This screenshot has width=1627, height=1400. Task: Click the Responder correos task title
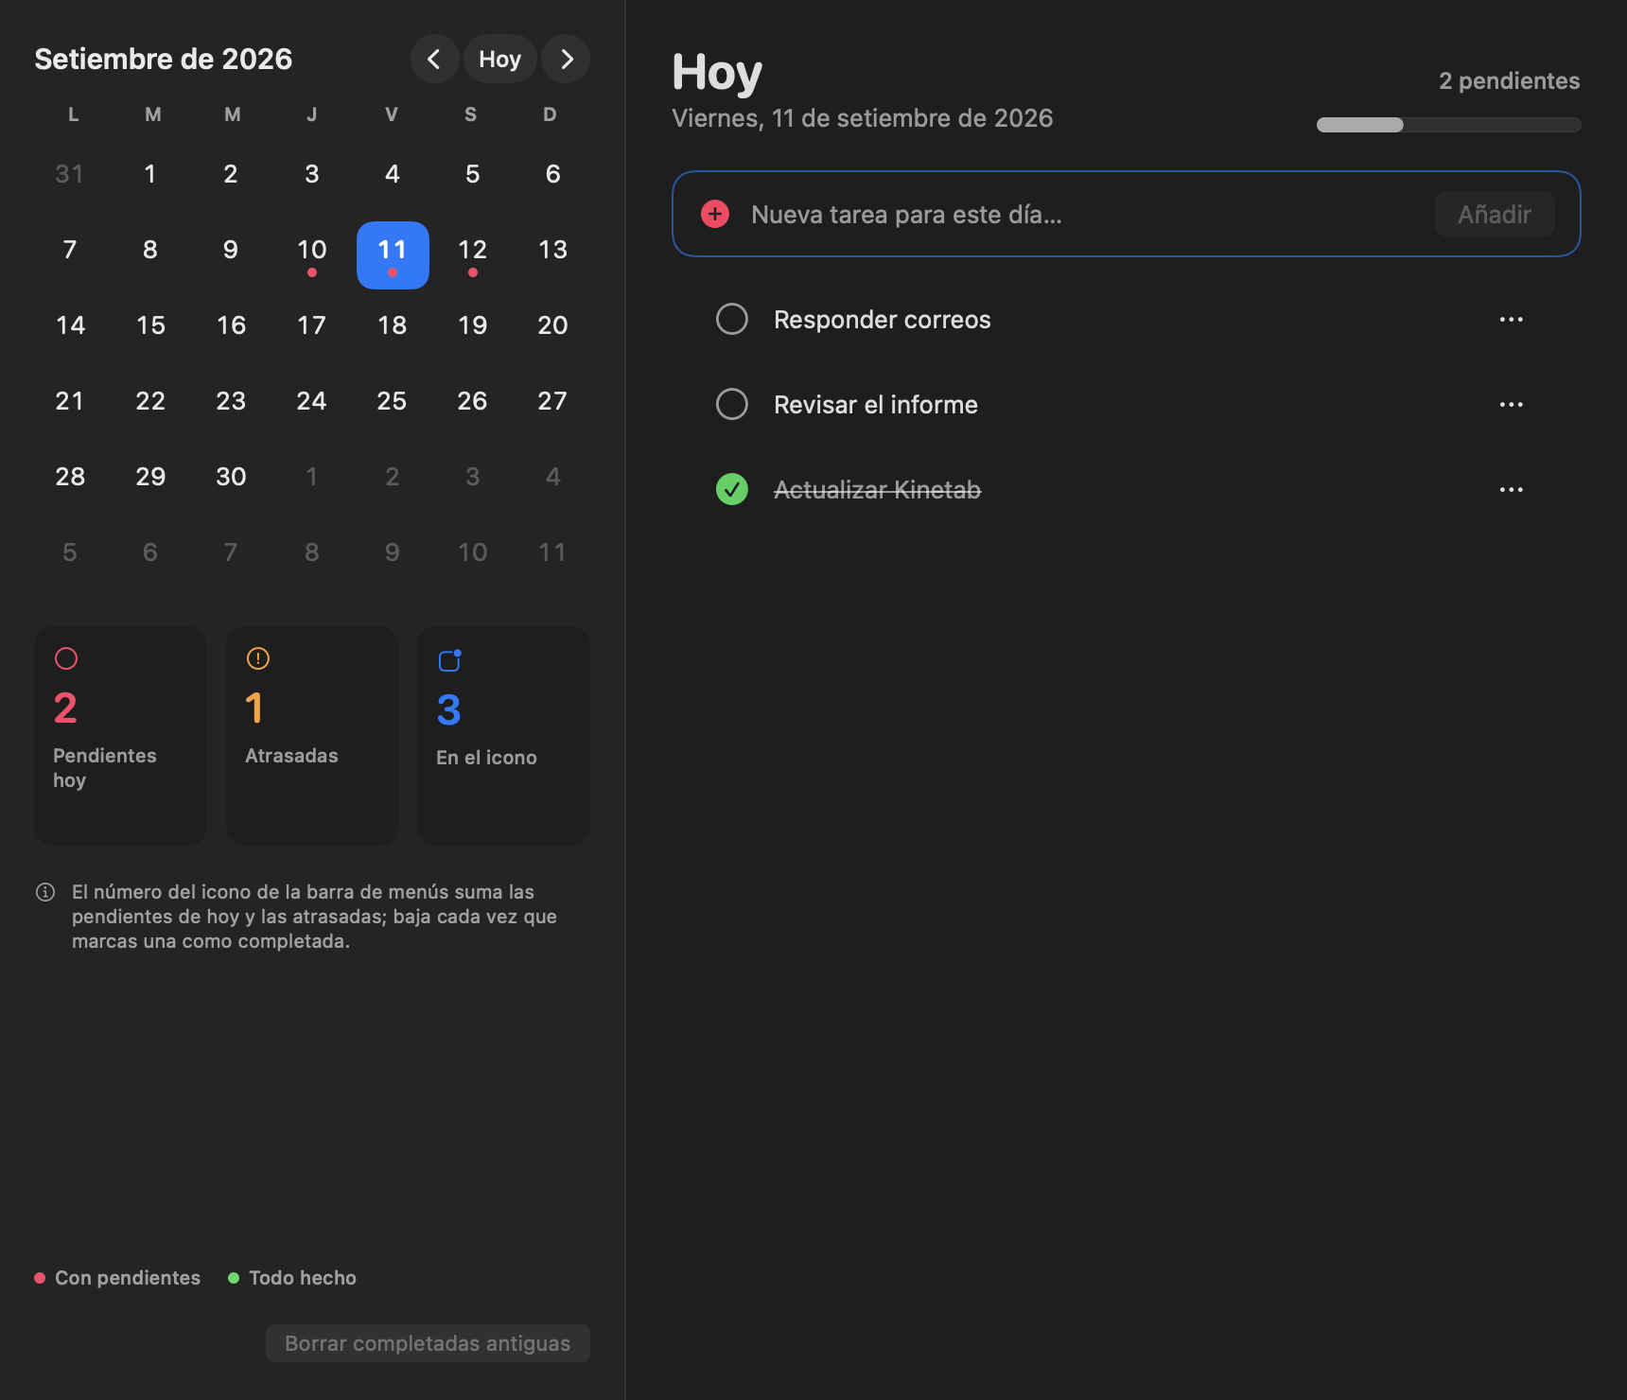coord(883,320)
